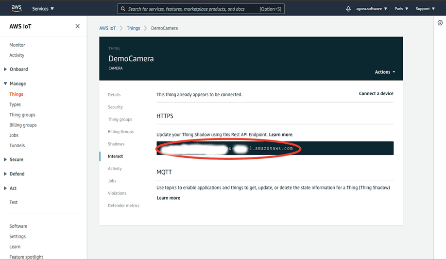Image resolution: width=446 pixels, height=260 pixels.
Task: Open Test in the sidebar
Action: coord(14,202)
